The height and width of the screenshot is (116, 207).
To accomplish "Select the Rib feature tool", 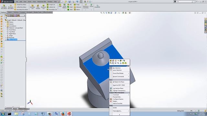I will point(70,5).
